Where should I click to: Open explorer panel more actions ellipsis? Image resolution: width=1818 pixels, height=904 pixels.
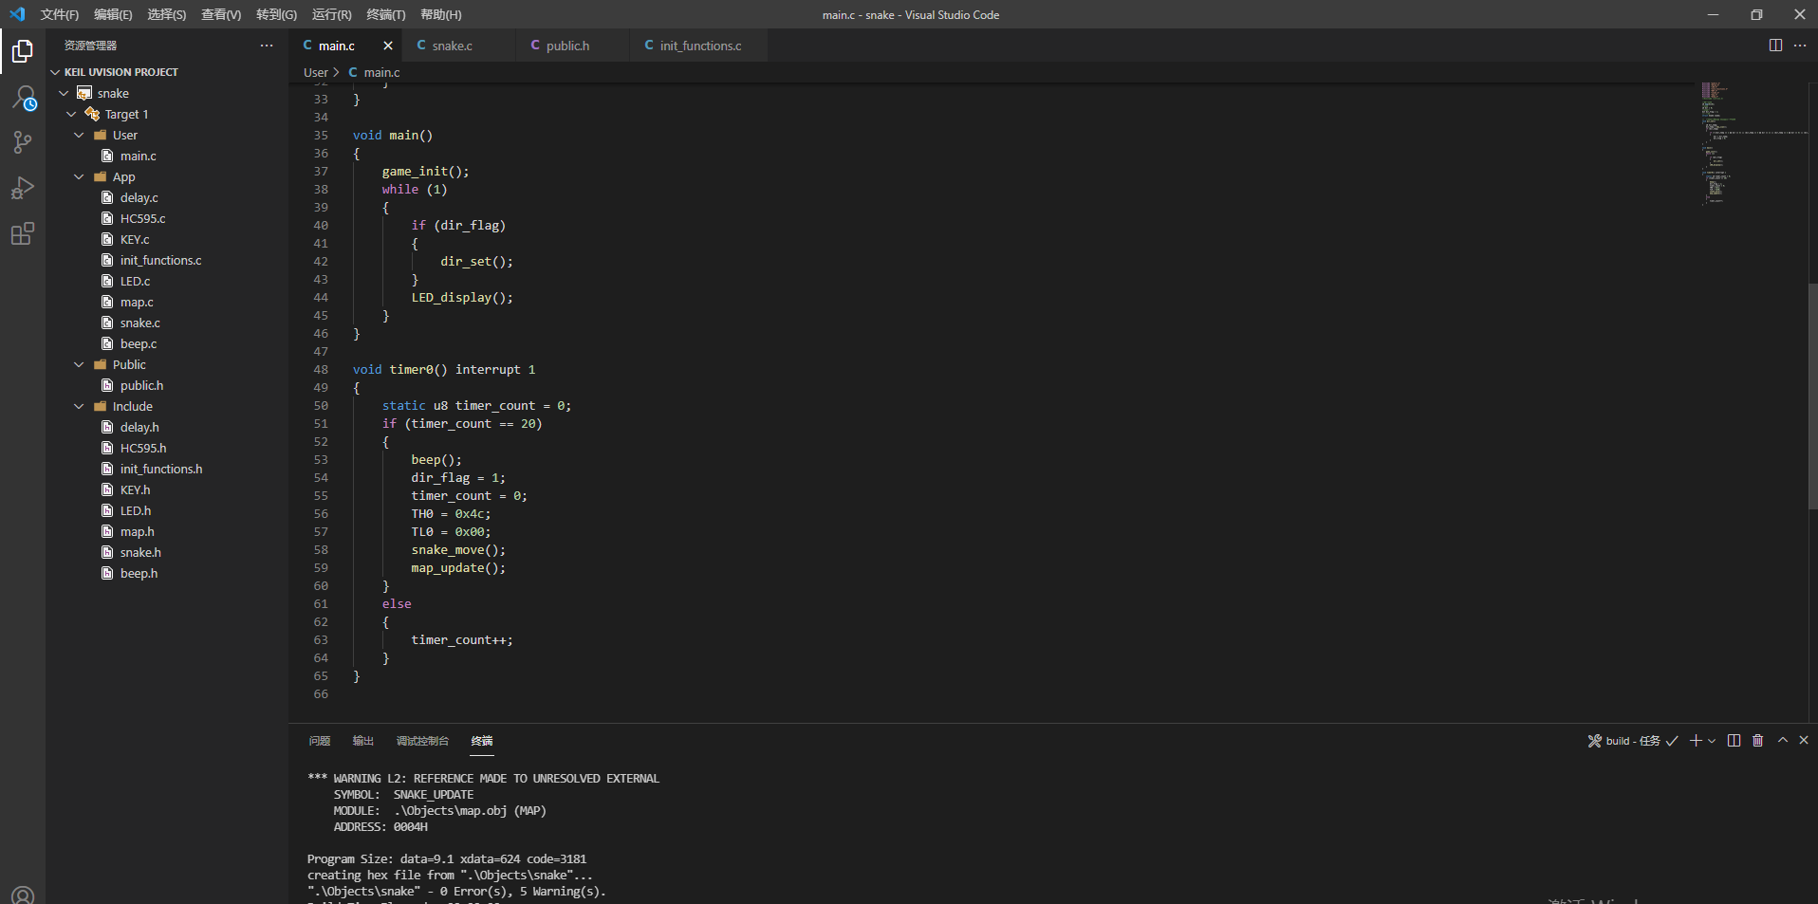click(267, 46)
